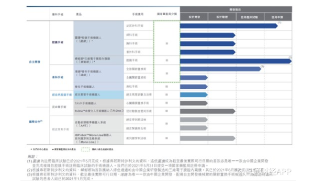Click the 前列腺穿刺活檢 application cell
This screenshot has width=314, height=188.
click(x=139, y=138)
